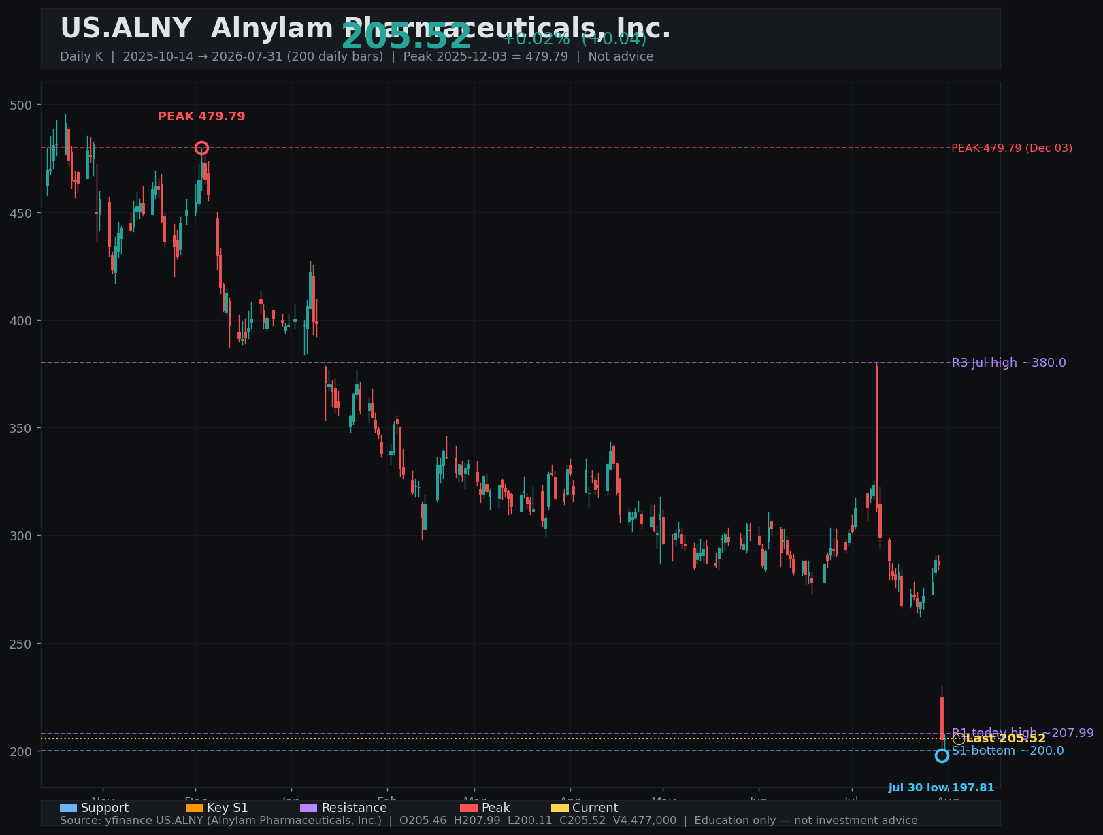
Task: Click the 500 y-axis tick label
Action: point(21,105)
